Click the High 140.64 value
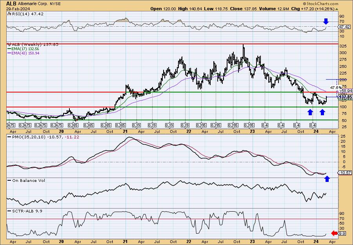The height and width of the screenshot is (245, 353). (x=190, y=9)
